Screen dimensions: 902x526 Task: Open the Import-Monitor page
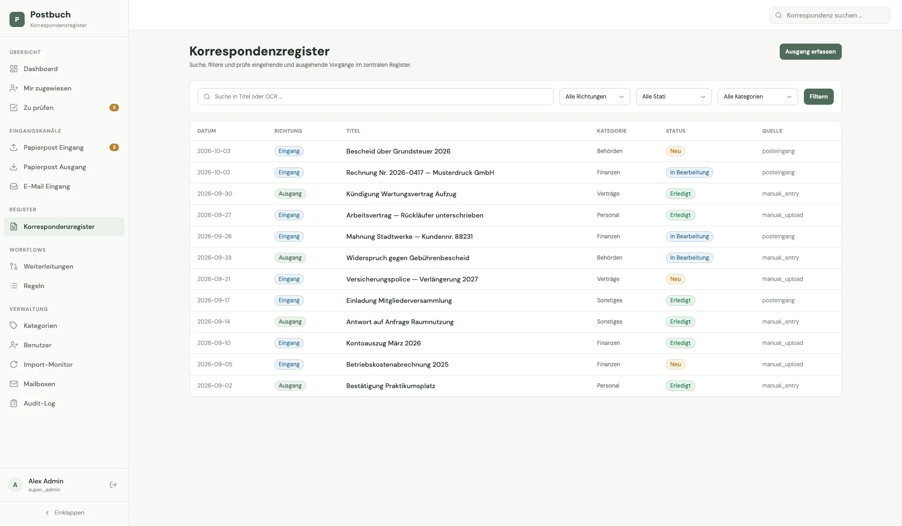[64, 364]
